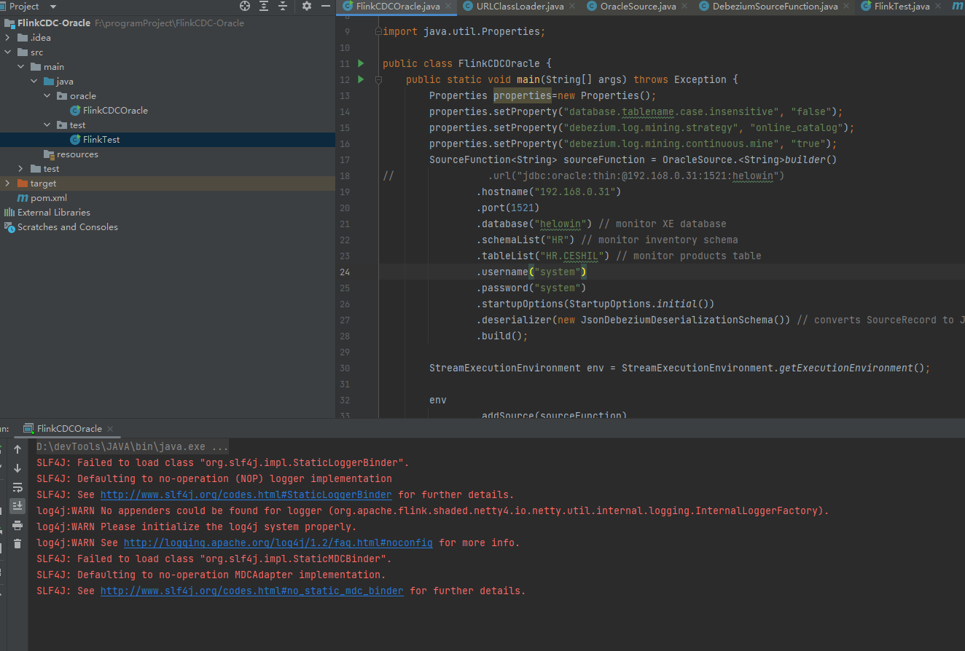Image resolution: width=965 pixels, height=651 pixels.
Task: Open the log4j faq noconfig link
Action: (278, 543)
